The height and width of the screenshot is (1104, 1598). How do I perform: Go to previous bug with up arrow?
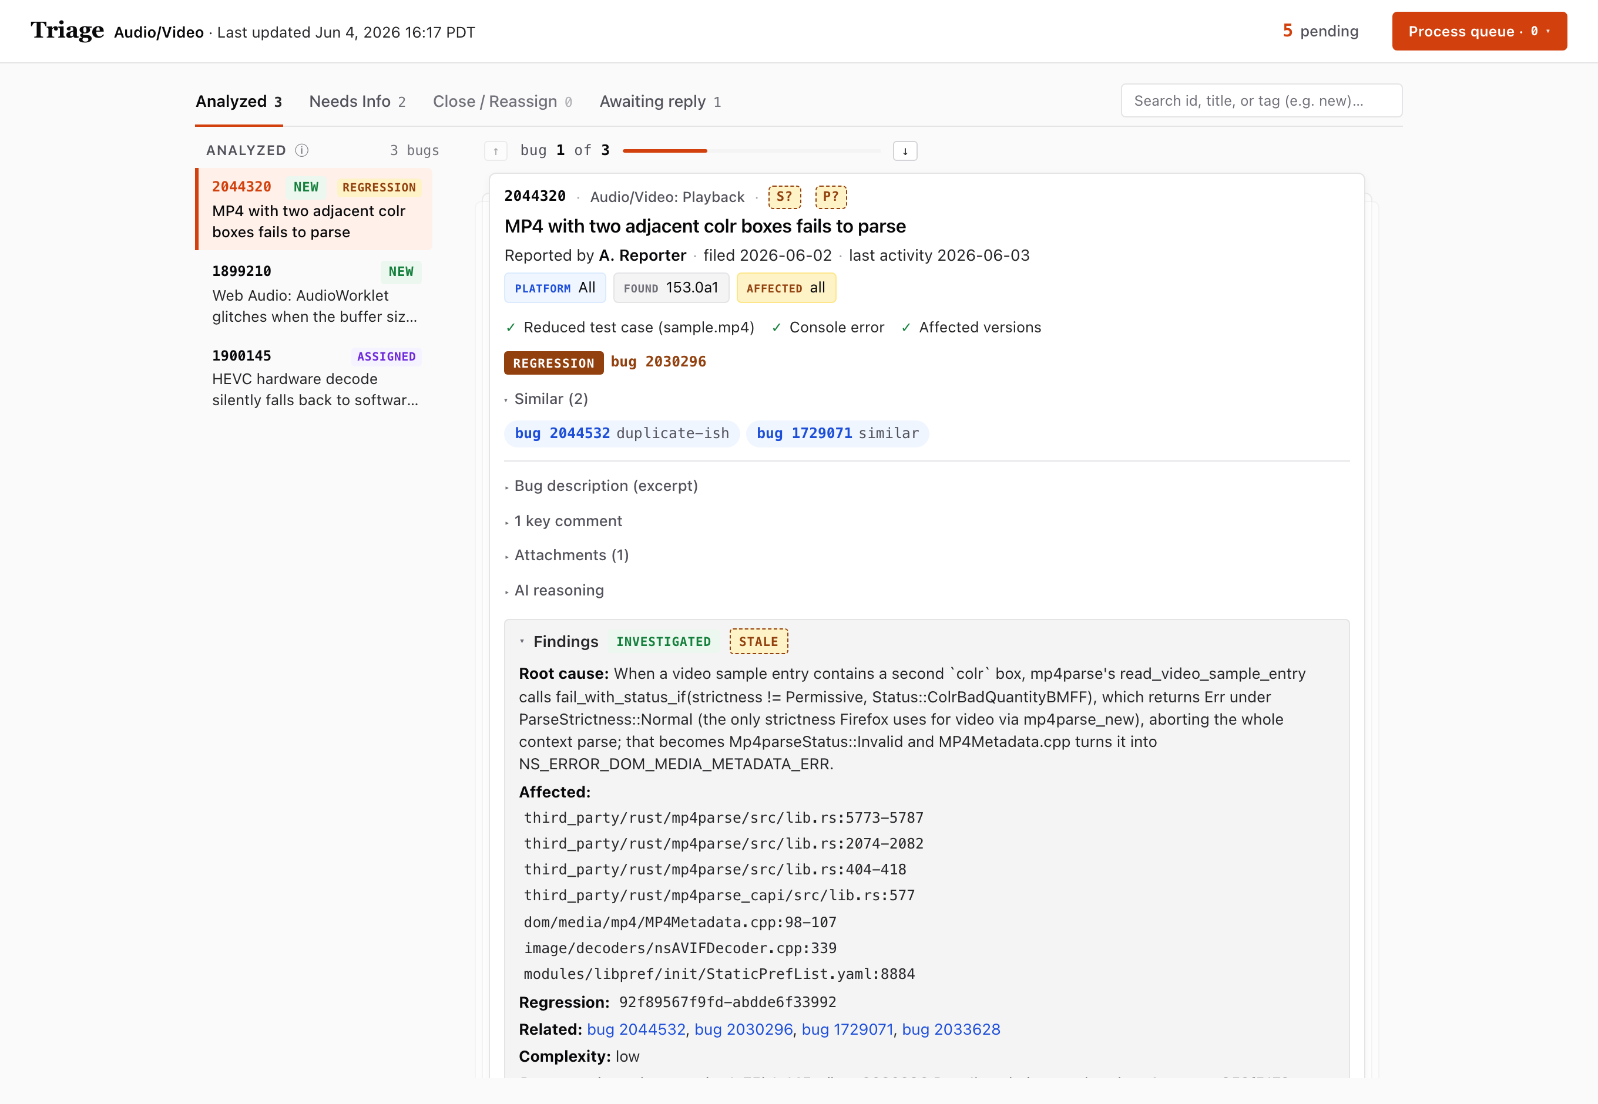click(x=495, y=151)
